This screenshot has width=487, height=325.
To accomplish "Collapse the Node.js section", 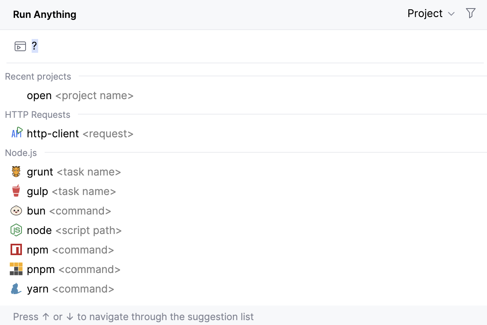I will 21,153.
